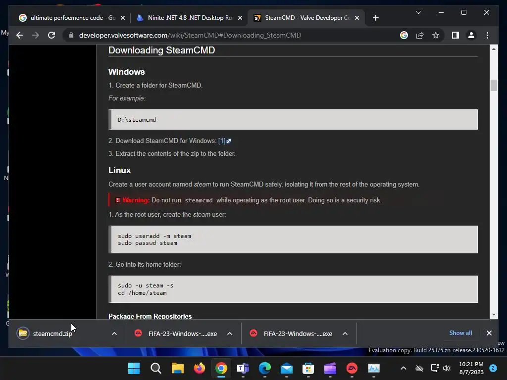Expand options for second FIFA-23 download

click(x=345, y=333)
